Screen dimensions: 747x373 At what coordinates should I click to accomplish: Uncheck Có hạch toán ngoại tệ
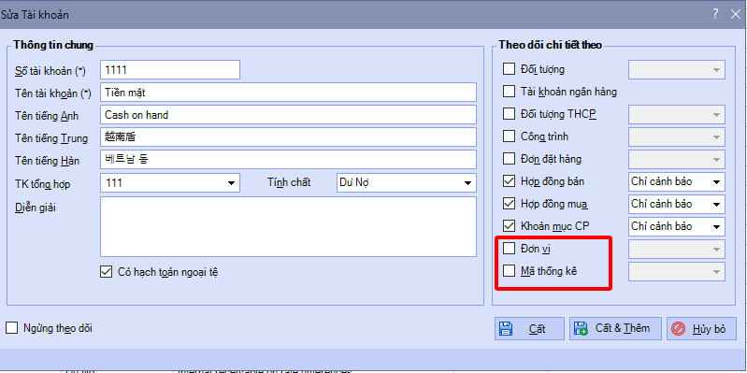pyautogui.click(x=106, y=272)
